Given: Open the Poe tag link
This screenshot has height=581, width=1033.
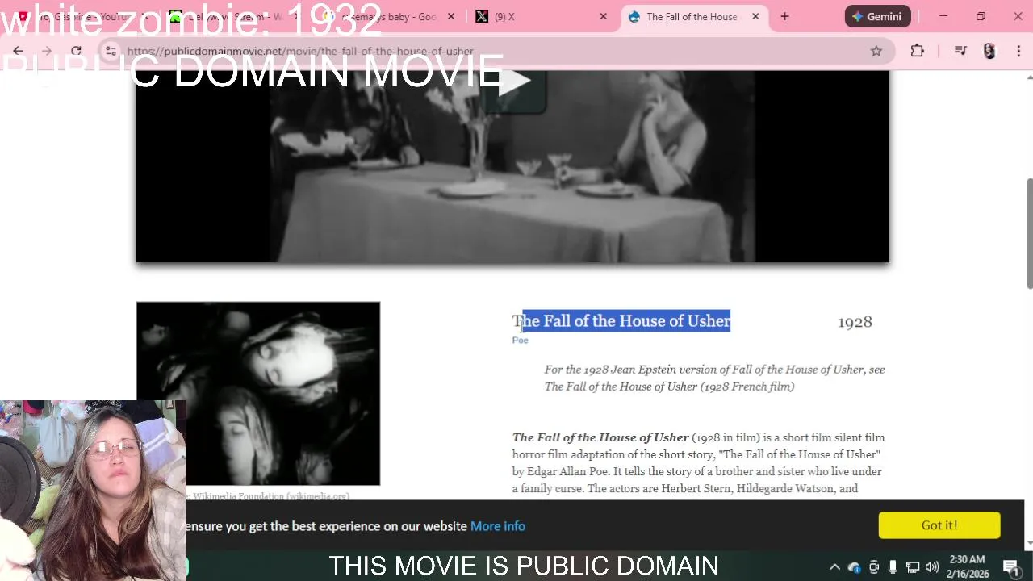Looking at the screenshot, I should pyautogui.click(x=520, y=341).
